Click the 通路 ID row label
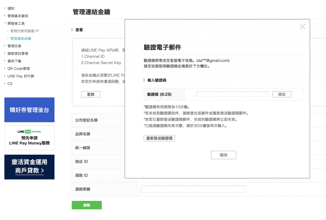 [x=81, y=175]
